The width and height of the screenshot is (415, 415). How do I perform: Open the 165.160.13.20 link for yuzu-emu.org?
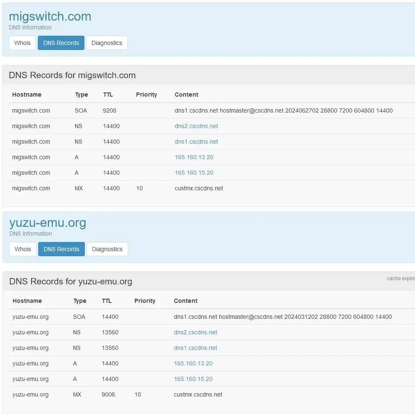click(193, 363)
